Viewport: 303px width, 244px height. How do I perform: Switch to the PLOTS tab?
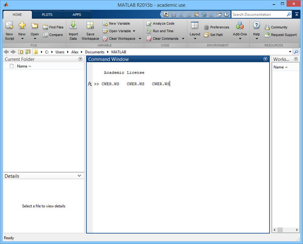pyautogui.click(x=47, y=15)
